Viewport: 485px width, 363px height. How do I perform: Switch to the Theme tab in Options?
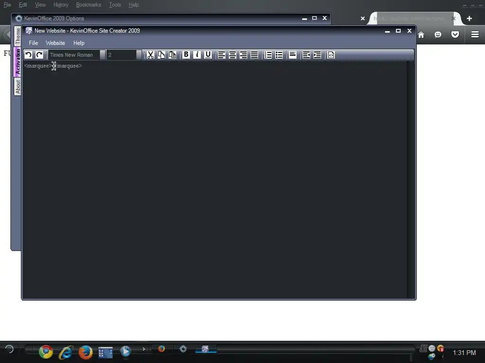pos(18,36)
